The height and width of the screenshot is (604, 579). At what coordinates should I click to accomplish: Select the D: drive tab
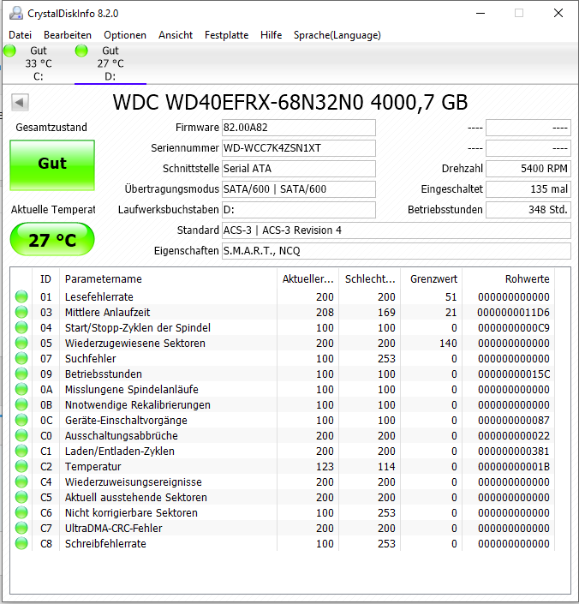pos(110,63)
